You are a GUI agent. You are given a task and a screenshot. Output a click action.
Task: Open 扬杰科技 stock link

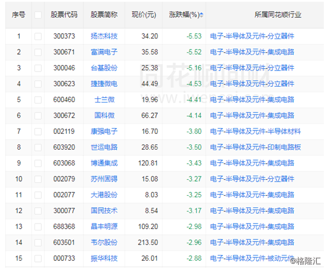104,36
